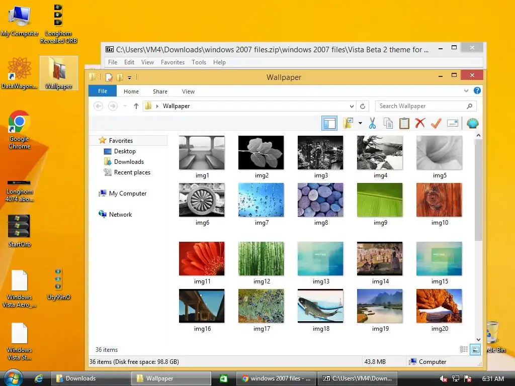Viewport: 515px width, 386px height.
Task: Switch to the View ribbon tab
Action: pos(188,91)
